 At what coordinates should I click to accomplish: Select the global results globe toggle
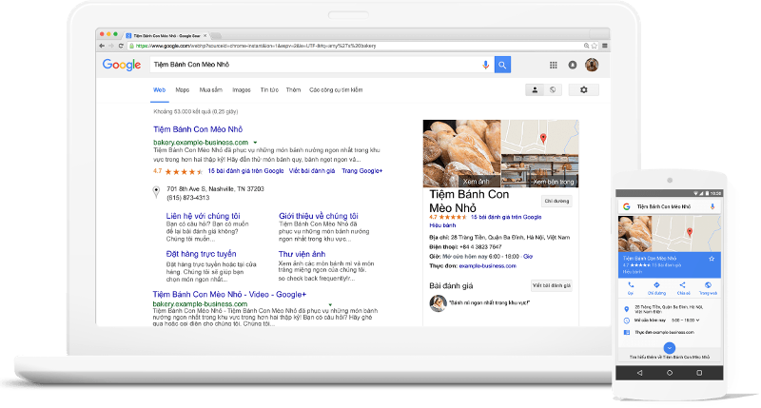(553, 89)
